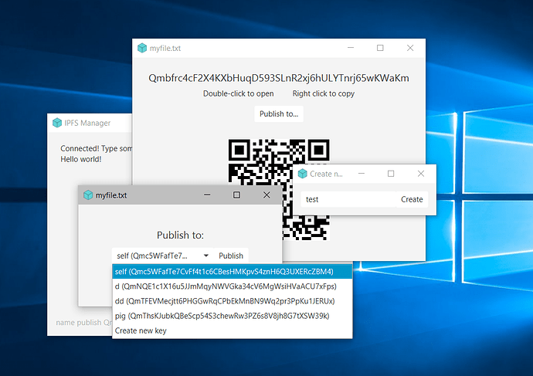This screenshot has height=376, width=533.
Task: Click the Create button
Action: (412, 199)
